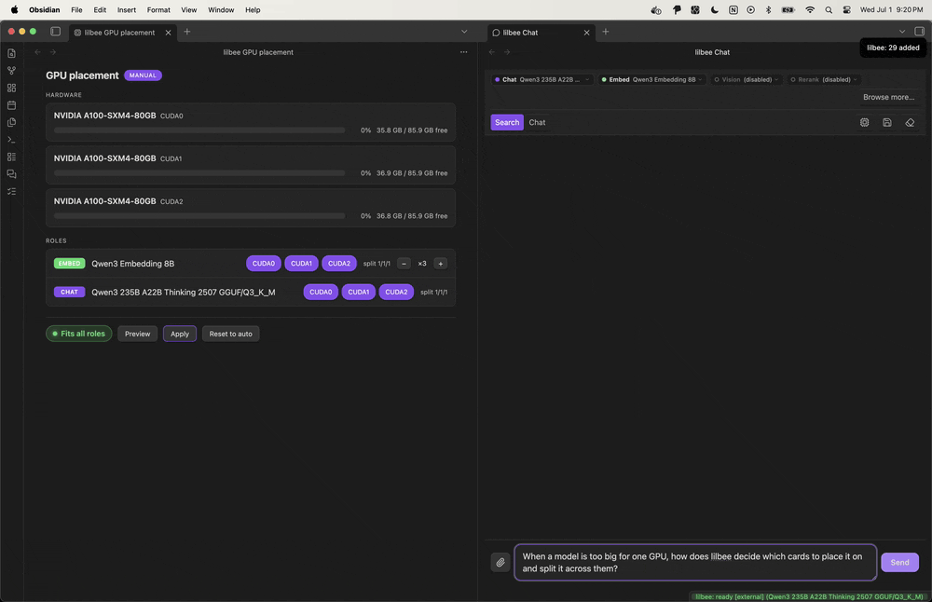
Task: Toggle CUDA1 for the Qwen3 Embedding 8B role
Action: (301, 264)
